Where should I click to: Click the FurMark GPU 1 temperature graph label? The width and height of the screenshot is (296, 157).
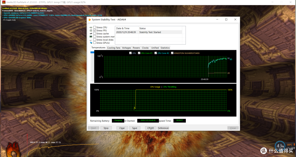tap(45, 143)
